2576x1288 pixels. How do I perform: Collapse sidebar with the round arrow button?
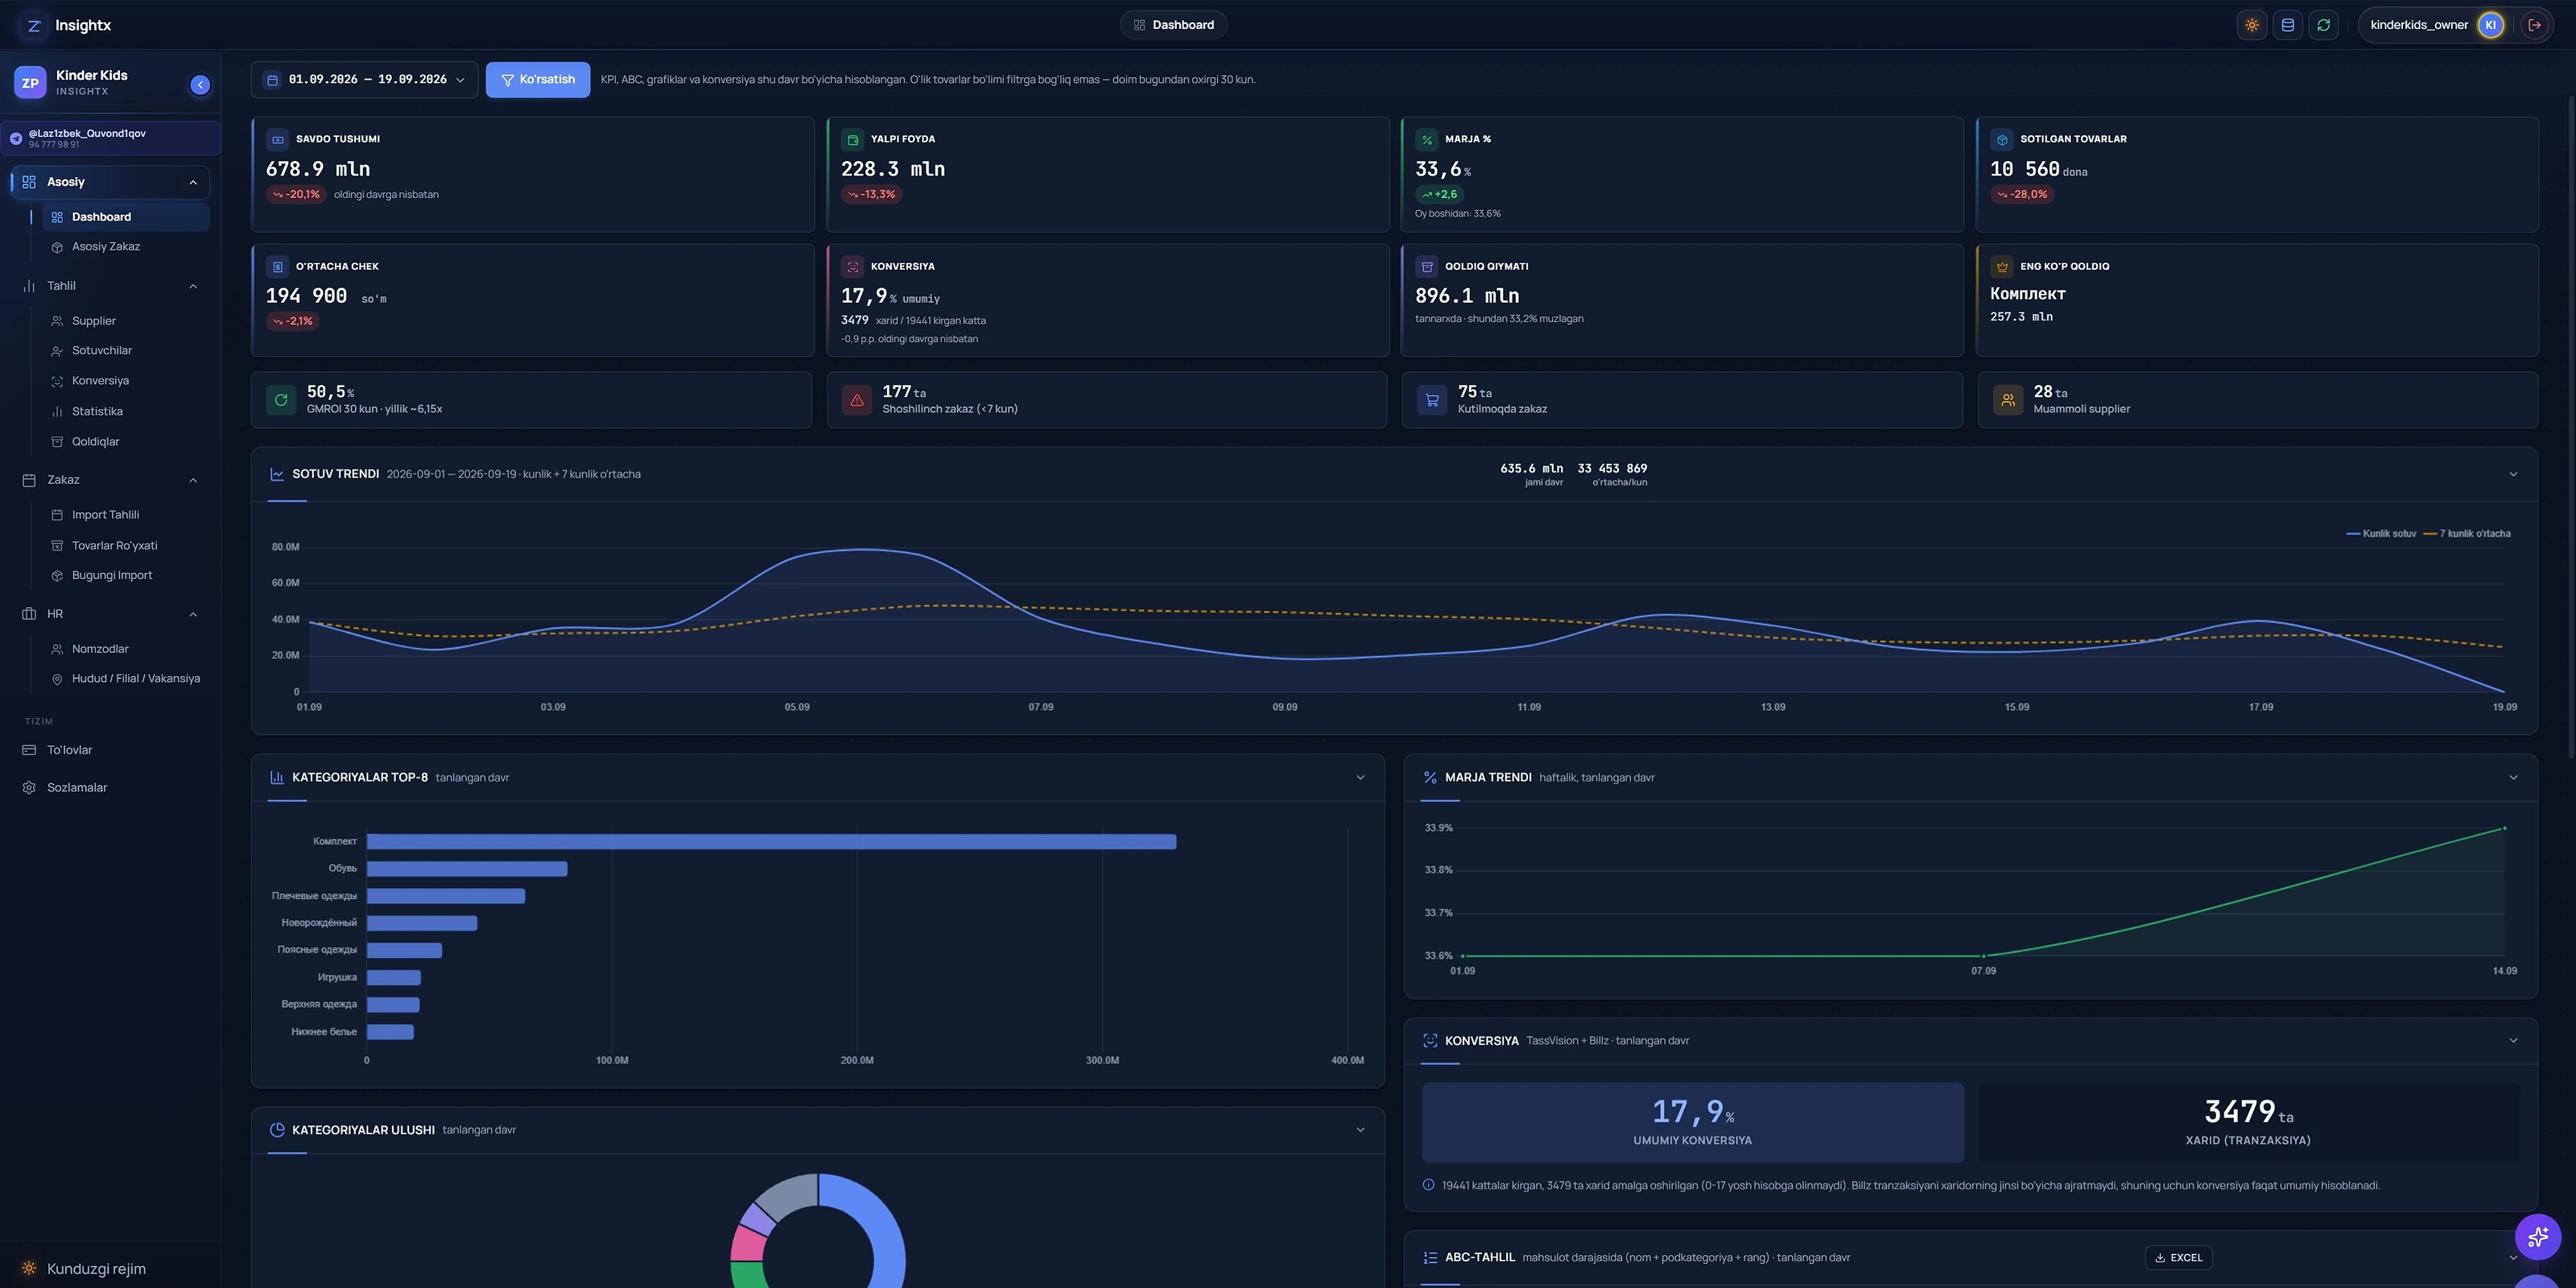200,85
